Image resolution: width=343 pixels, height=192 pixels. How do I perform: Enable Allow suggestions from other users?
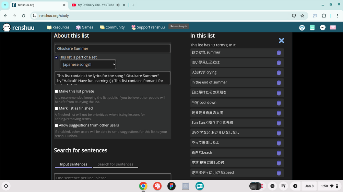[x=56, y=125]
